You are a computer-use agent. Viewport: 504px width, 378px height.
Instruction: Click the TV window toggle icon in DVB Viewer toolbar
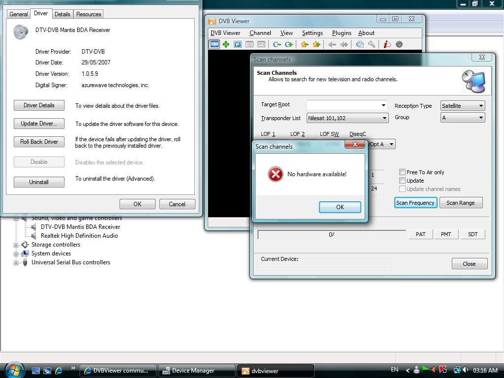215,44
